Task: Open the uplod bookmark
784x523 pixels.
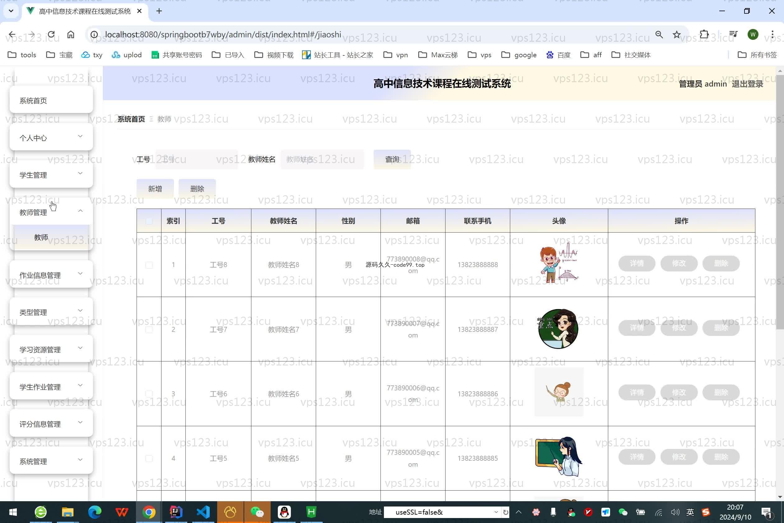Action: coord(127,55)
